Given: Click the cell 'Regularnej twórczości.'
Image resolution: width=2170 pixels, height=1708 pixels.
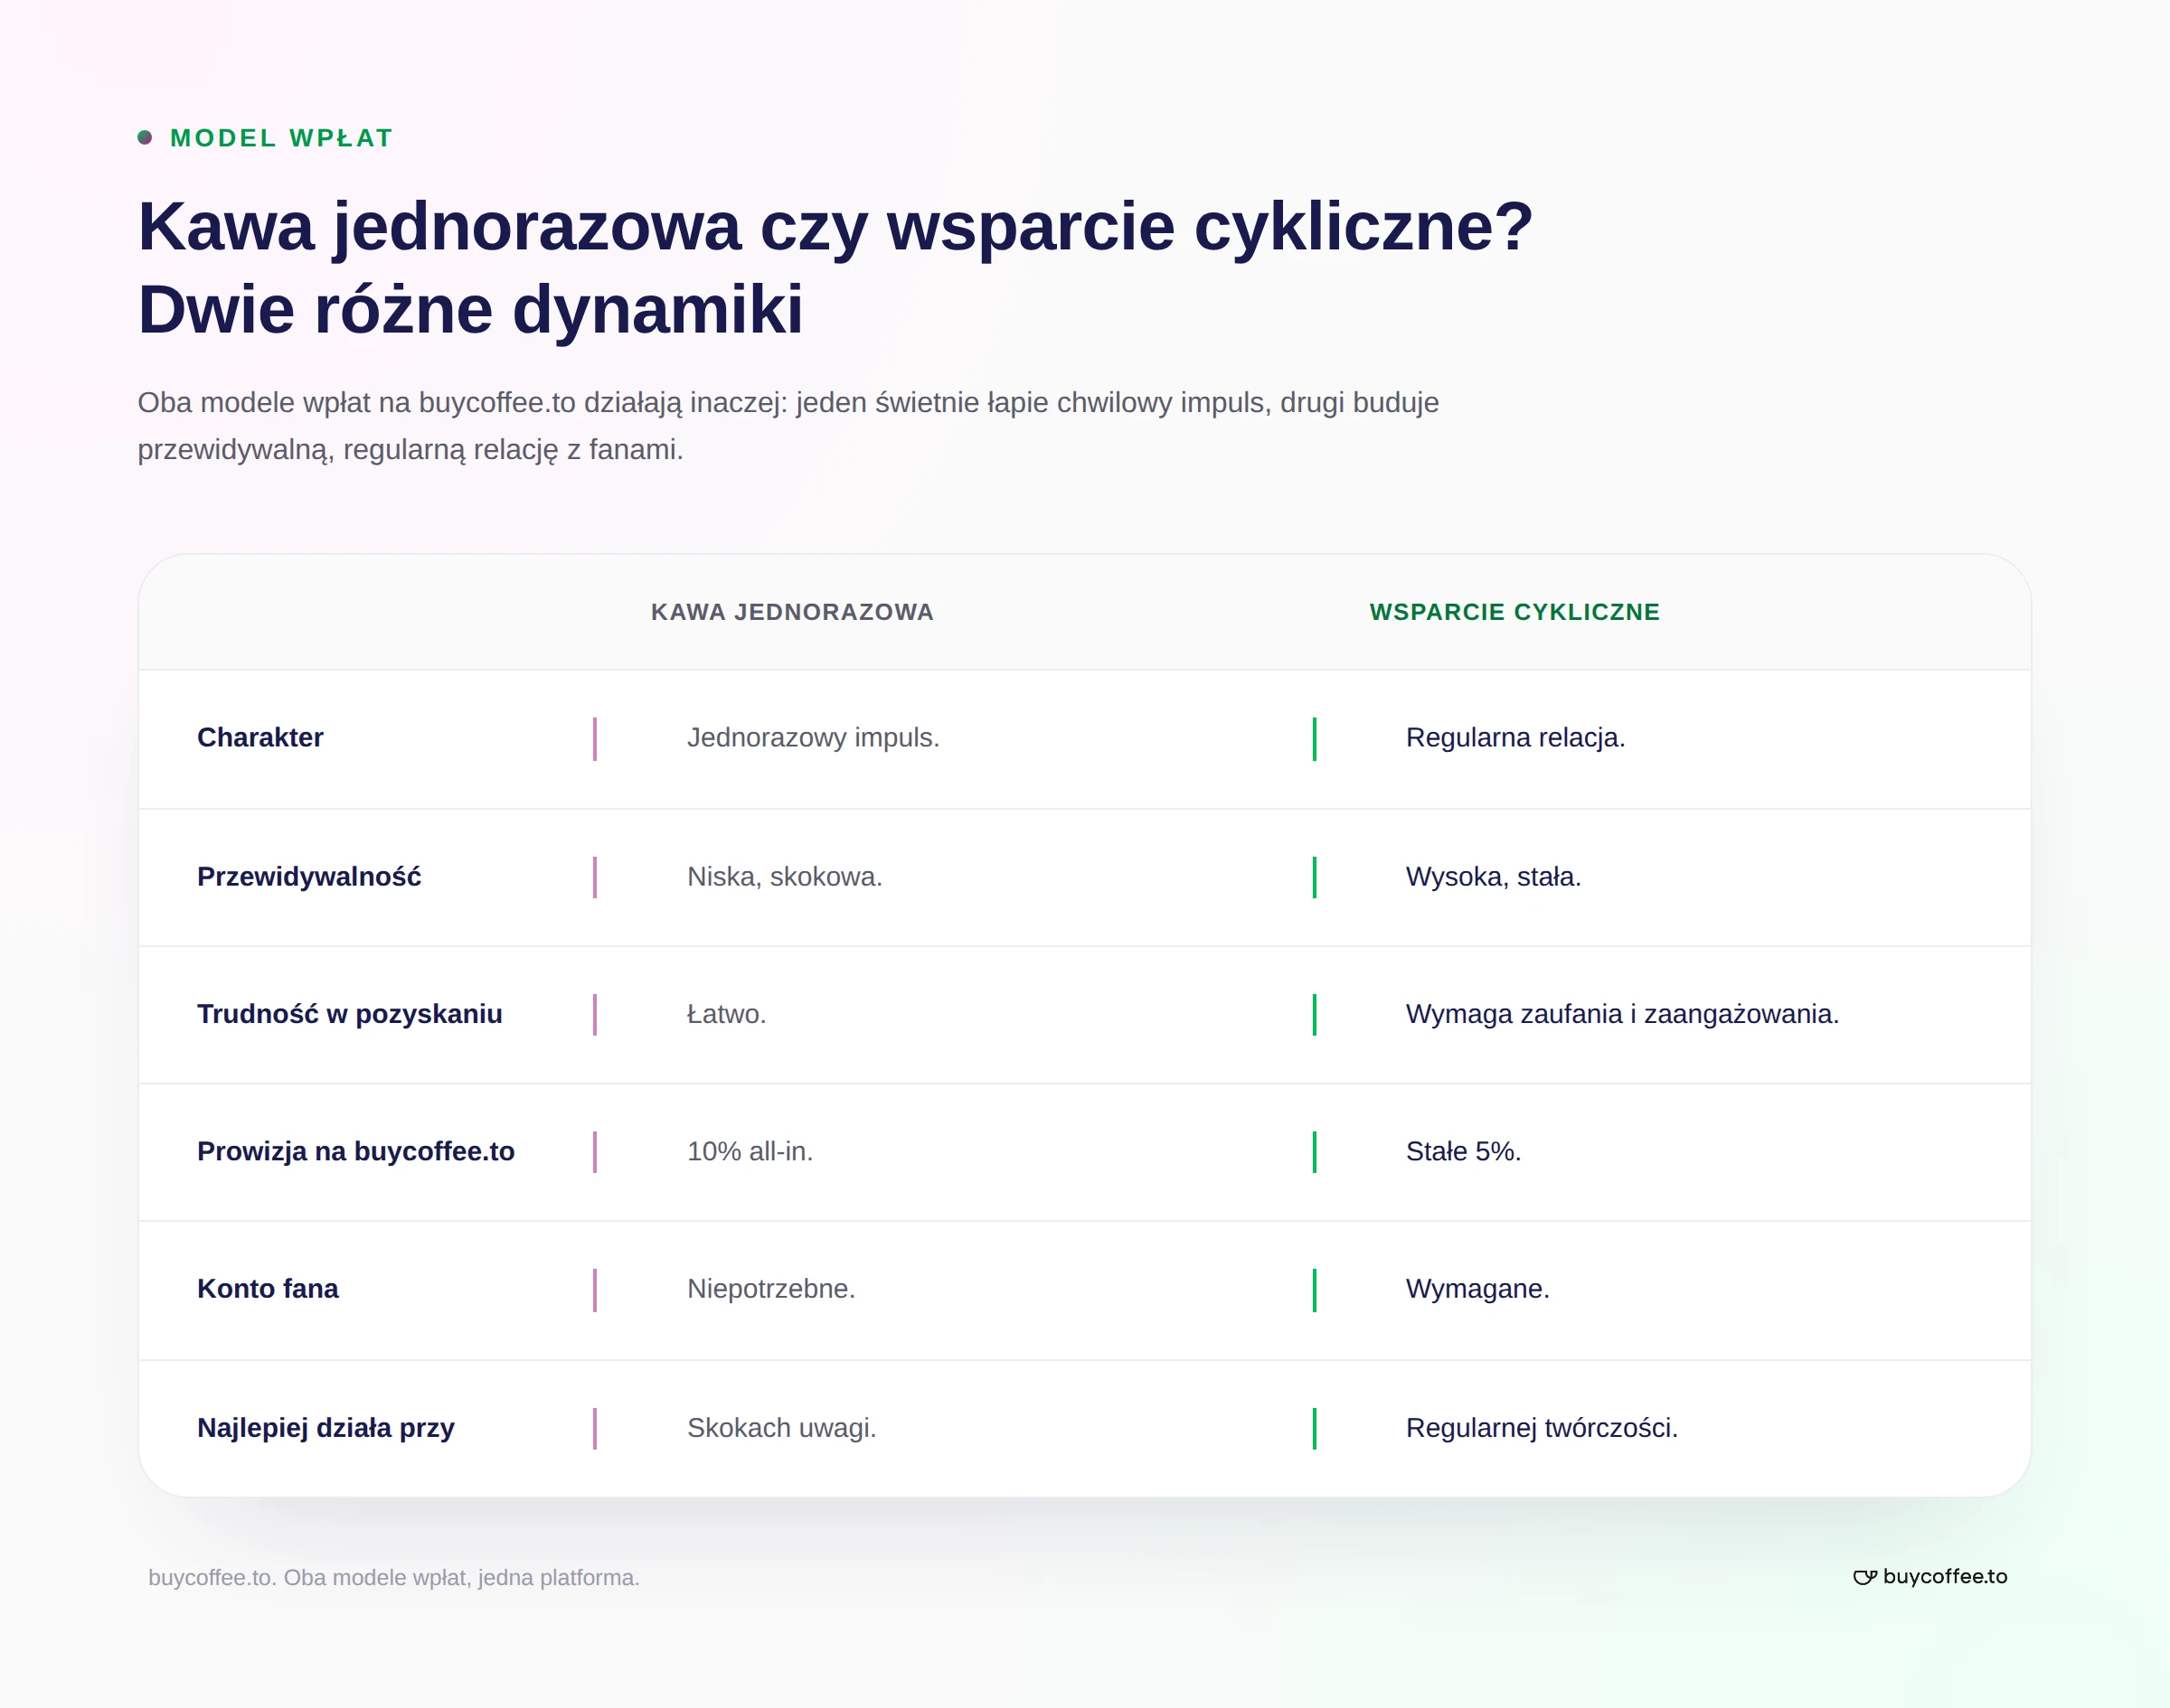Looking at the screenshot, I should tap(1542, 1428).
